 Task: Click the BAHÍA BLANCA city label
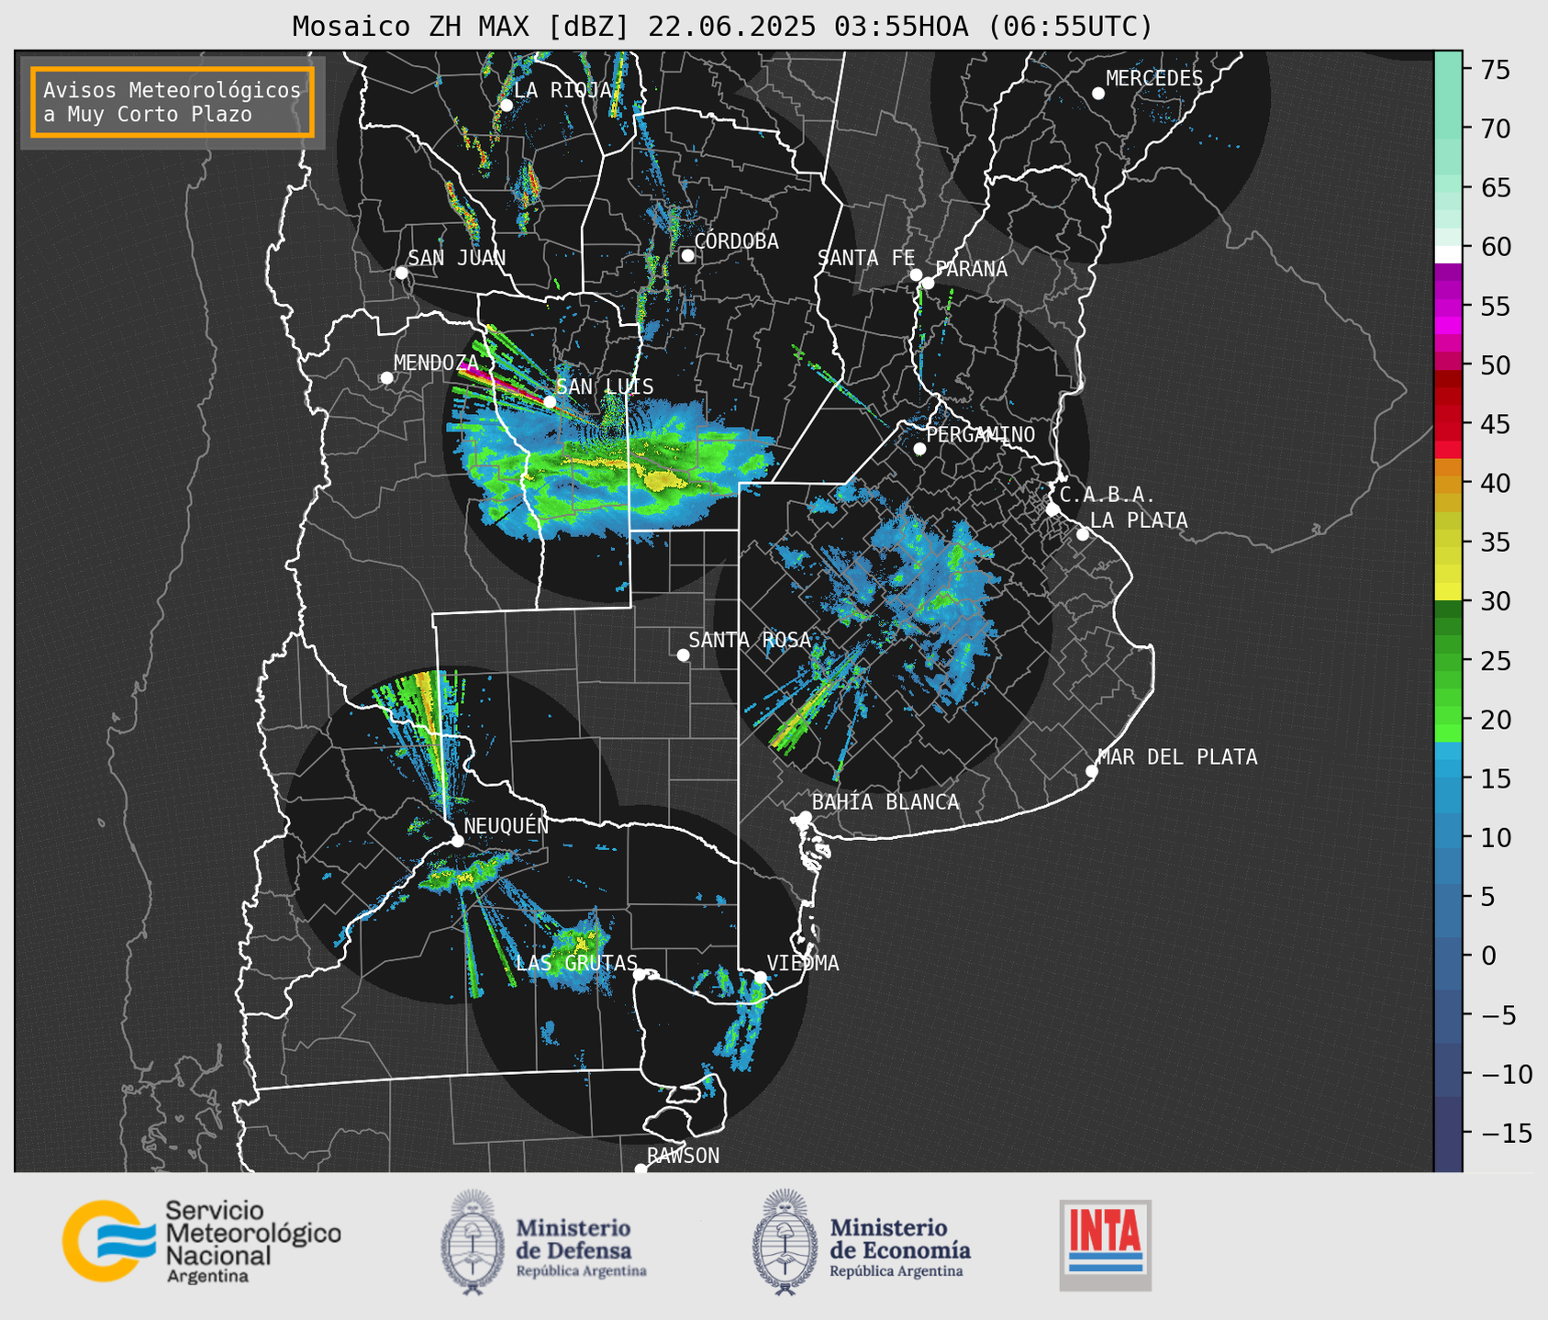click(x=885, y=802)
